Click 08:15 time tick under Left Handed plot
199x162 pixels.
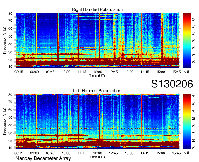pyautogui.click(x=19, y=153)
